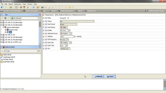Check the Fault Status property checkbox
This screenshot has width=166, height=93.
(x=44, y=27)
